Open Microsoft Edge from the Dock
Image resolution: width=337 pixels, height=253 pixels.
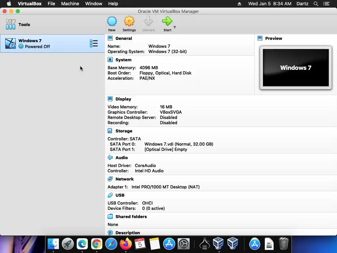click(82, 244)
